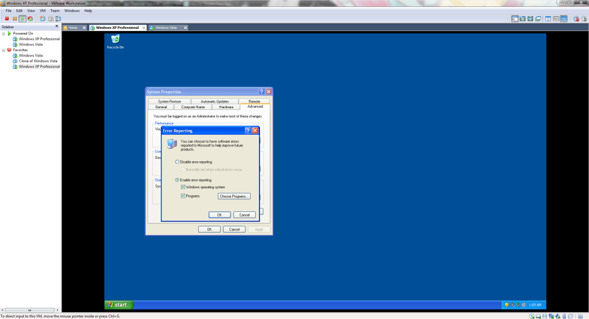Open the Windows menu

(x=71, y=10)
